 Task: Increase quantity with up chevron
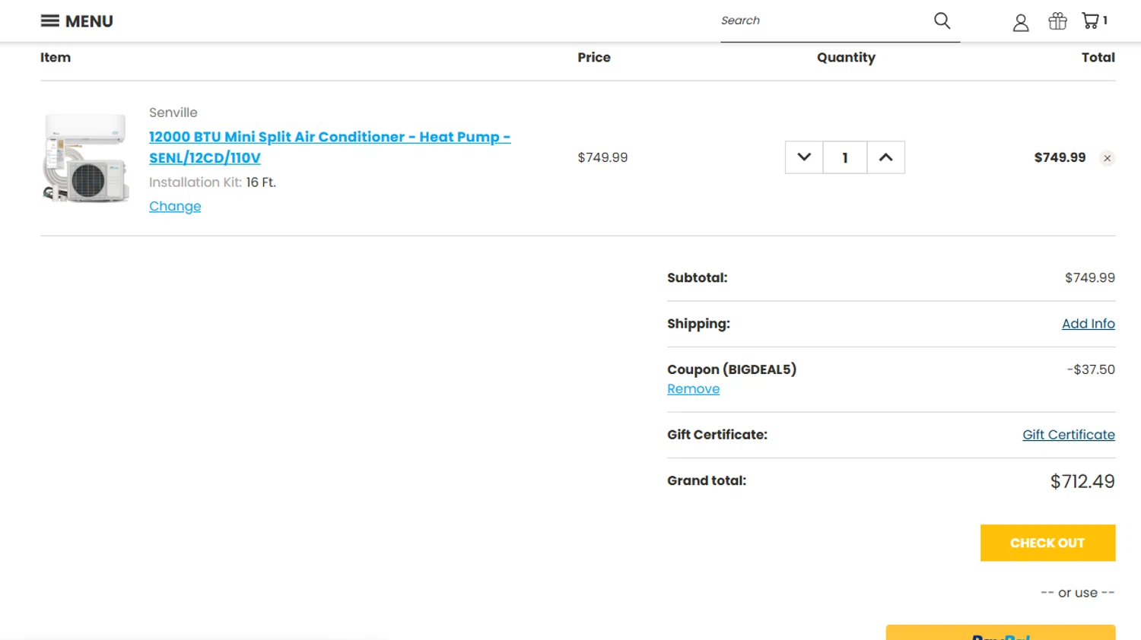click(885, 157)
